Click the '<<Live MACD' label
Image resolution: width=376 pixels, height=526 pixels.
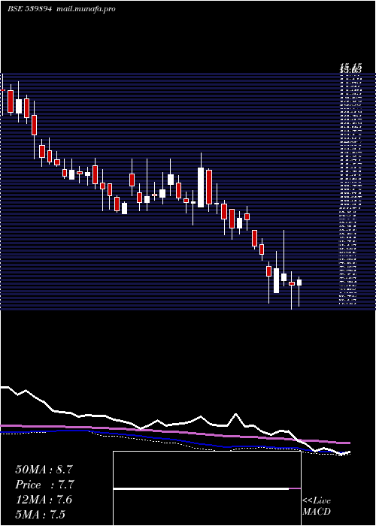(x=317, y=506)
